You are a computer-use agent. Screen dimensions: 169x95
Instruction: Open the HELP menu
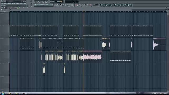point(25,3)
